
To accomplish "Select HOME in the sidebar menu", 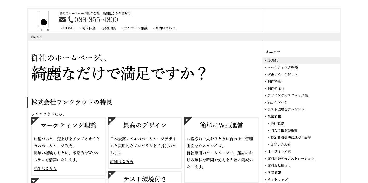I will [273, 60].
